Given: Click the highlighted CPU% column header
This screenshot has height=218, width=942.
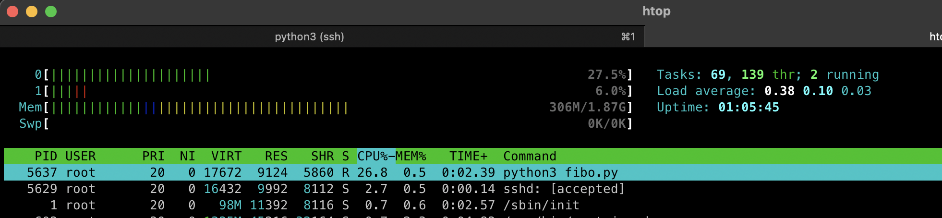Looking at the screenshot, I should pos(376,156).
